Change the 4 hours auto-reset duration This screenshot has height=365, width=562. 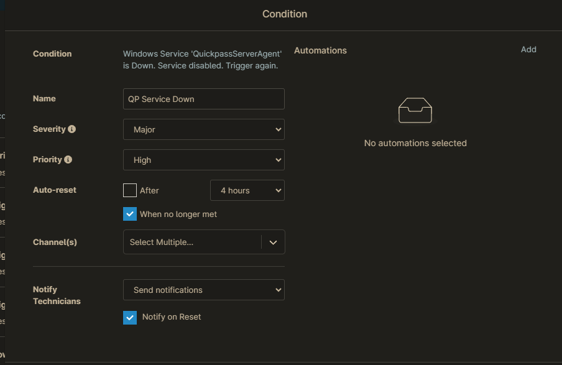(247, 190)
